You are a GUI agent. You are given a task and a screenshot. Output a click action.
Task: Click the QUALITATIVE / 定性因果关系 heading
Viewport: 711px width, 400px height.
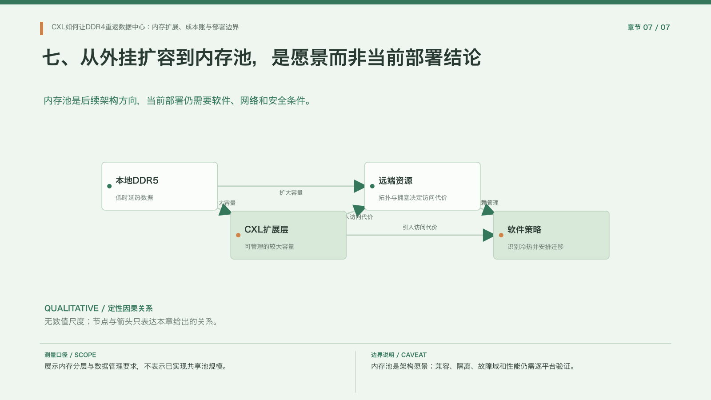click(x=99, y=308)
